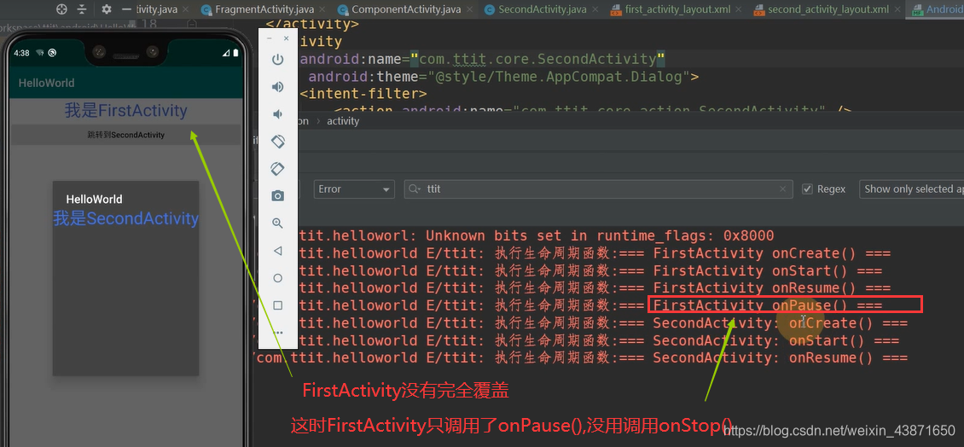Click the emulator power button icon
The height and width of the screenshot is (447, 964).
coord(278,60)
